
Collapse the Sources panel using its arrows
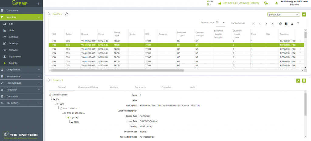coord(48,14)
